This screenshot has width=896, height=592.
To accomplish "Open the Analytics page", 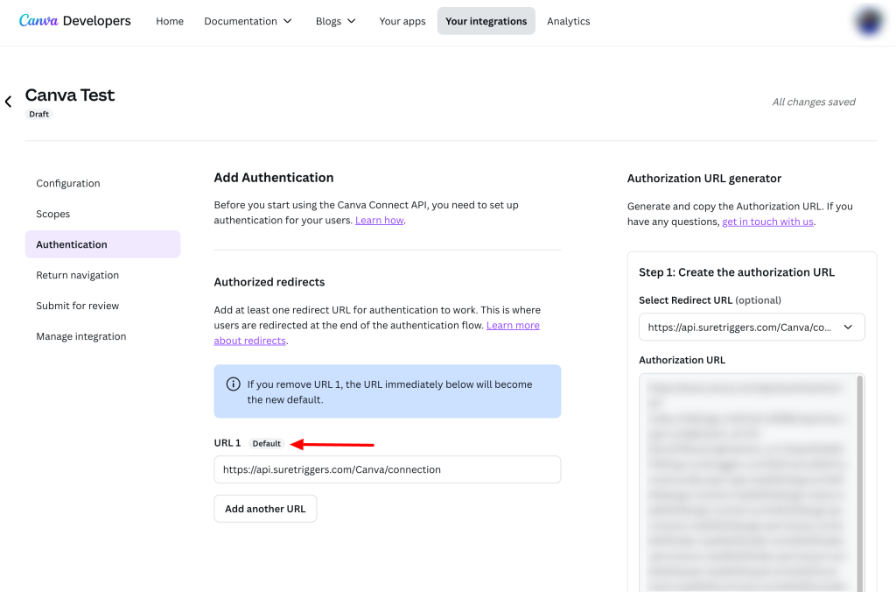I will [569, 21].
